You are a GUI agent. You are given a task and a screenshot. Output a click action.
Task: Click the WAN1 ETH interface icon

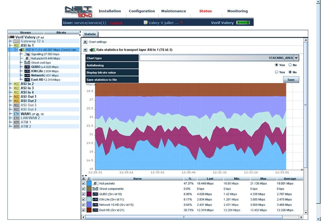(16, 114)
